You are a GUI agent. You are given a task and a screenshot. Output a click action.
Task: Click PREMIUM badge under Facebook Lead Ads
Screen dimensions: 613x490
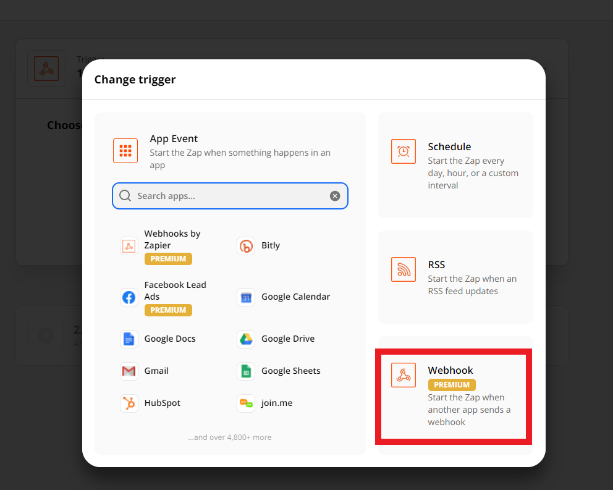(x=168, y=310)
